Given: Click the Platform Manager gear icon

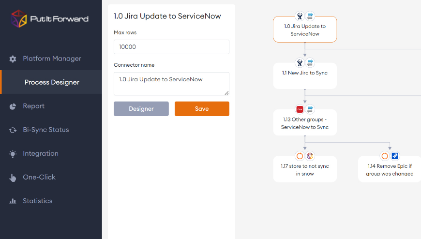Looking at the screenshot, I should pos(13,59).
